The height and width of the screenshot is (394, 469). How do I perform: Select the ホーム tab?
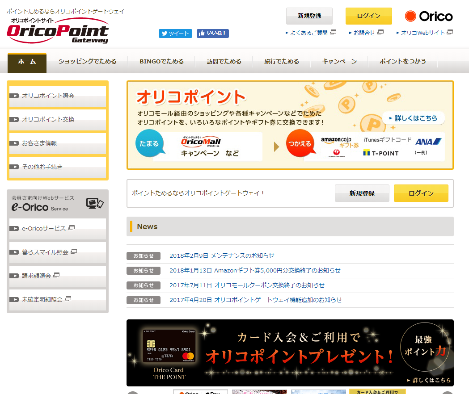pos(27,62)
